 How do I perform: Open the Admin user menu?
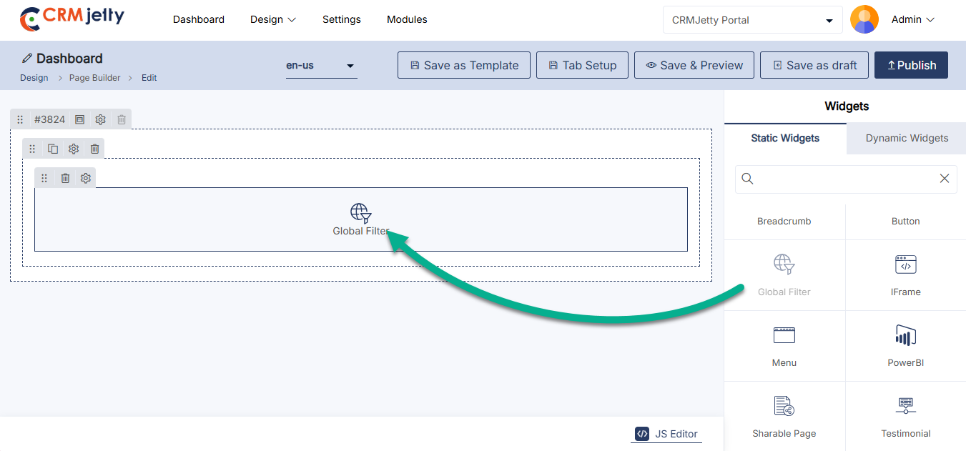click(x=912, y=20)
